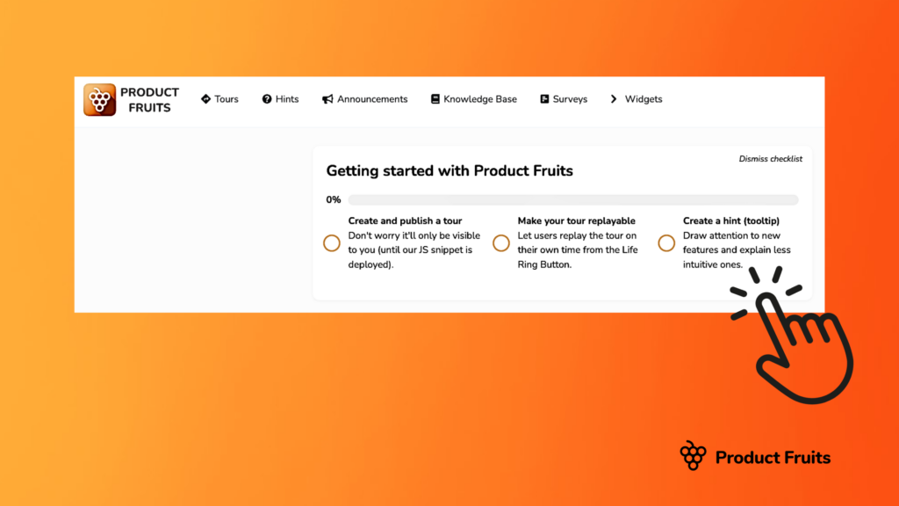This screenshot has height=506, width=899.
Task: Click the grape icon next to bottom wordmark
Action: coord(693,456)
